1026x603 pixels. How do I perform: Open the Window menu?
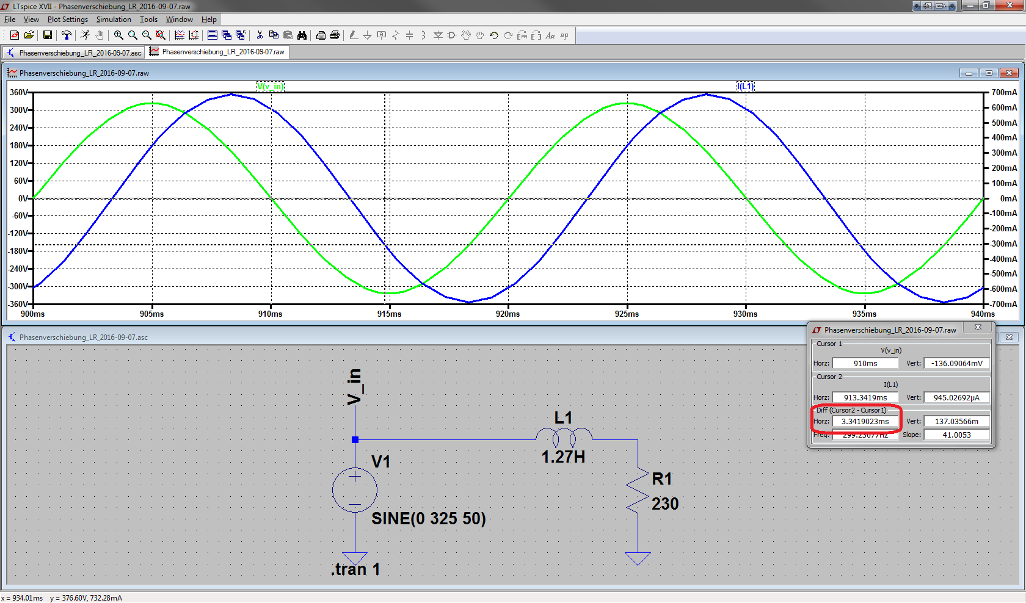(180, 20)
